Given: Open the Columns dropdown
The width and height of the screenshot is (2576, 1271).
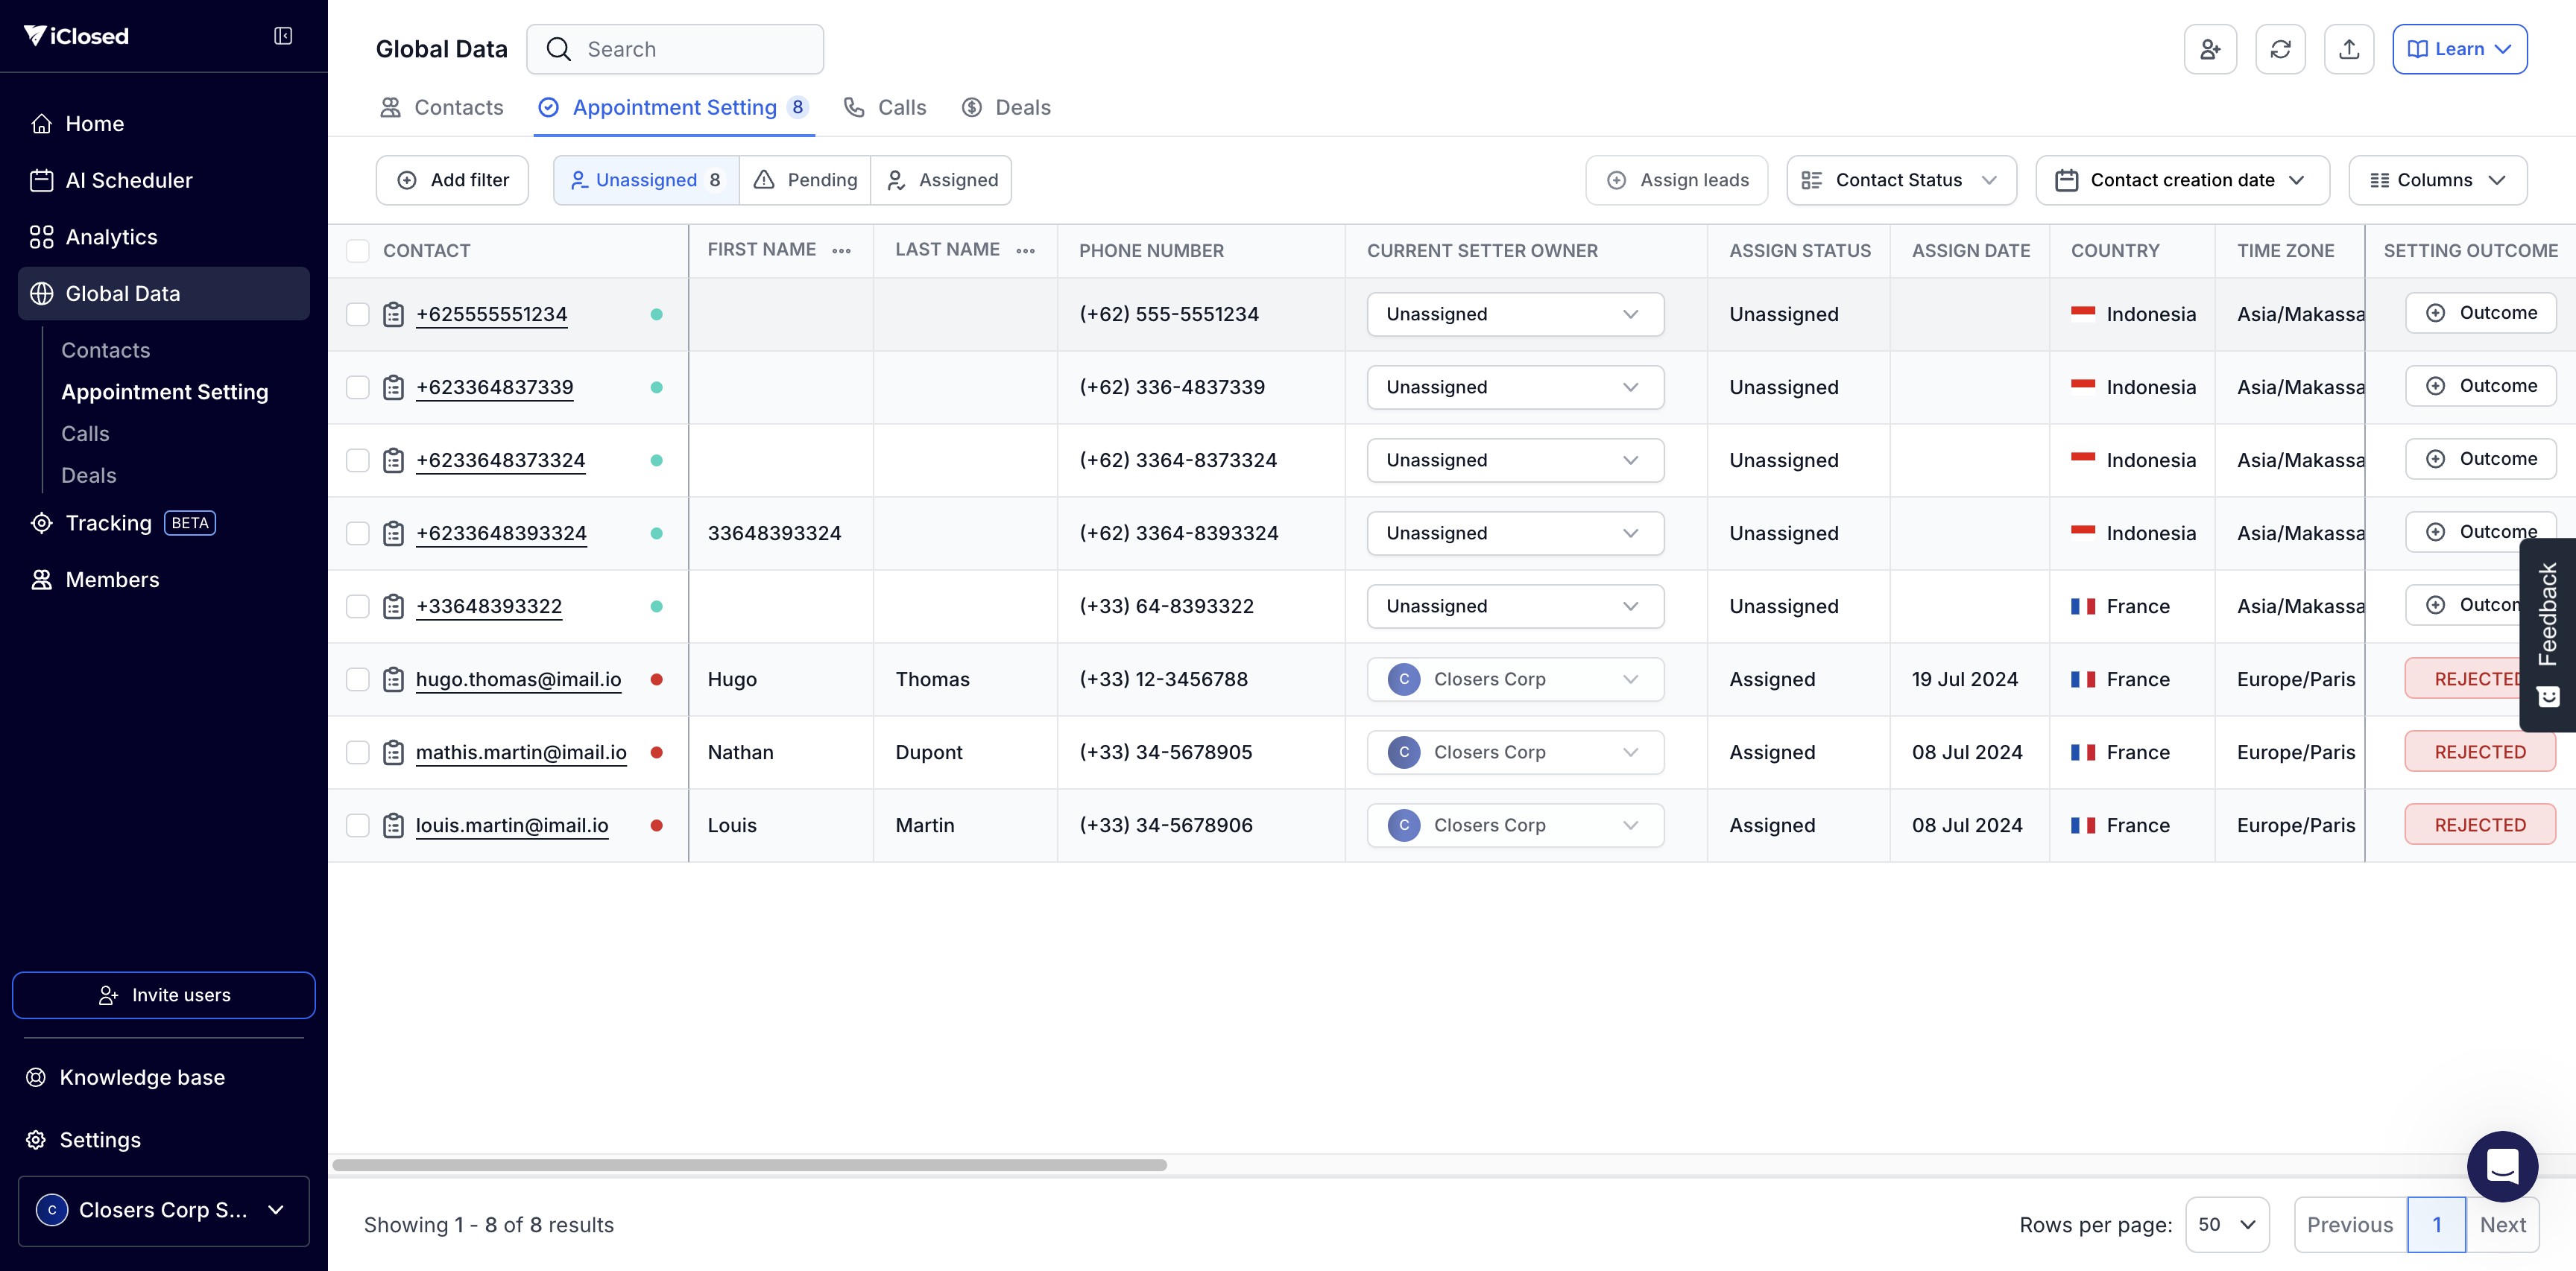Looking at the screenshot, I should pyautogui.click(x=2437, y=180).
